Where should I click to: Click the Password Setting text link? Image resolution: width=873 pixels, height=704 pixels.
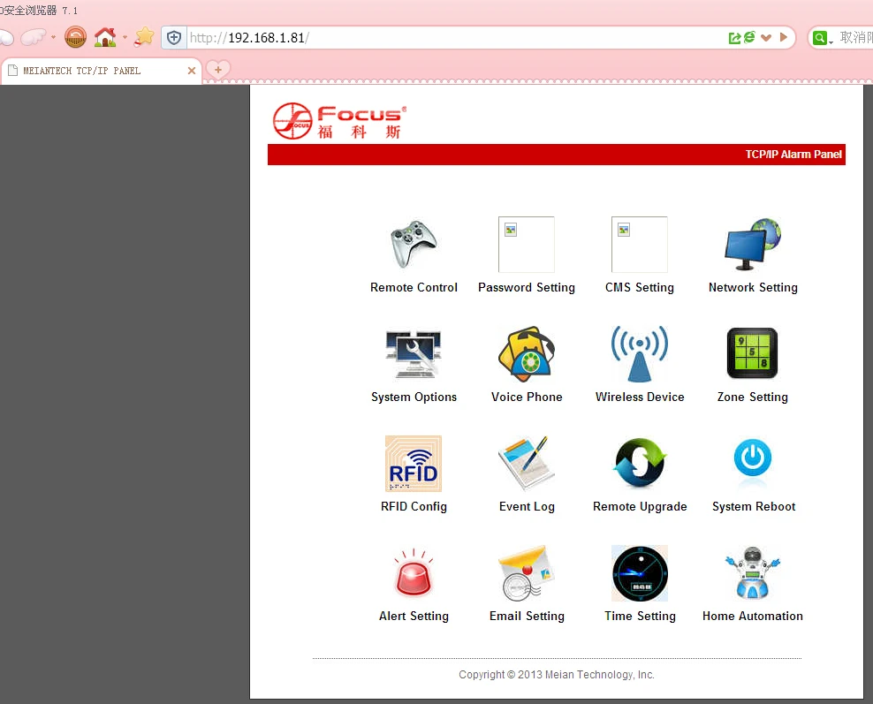coord(526,288)
